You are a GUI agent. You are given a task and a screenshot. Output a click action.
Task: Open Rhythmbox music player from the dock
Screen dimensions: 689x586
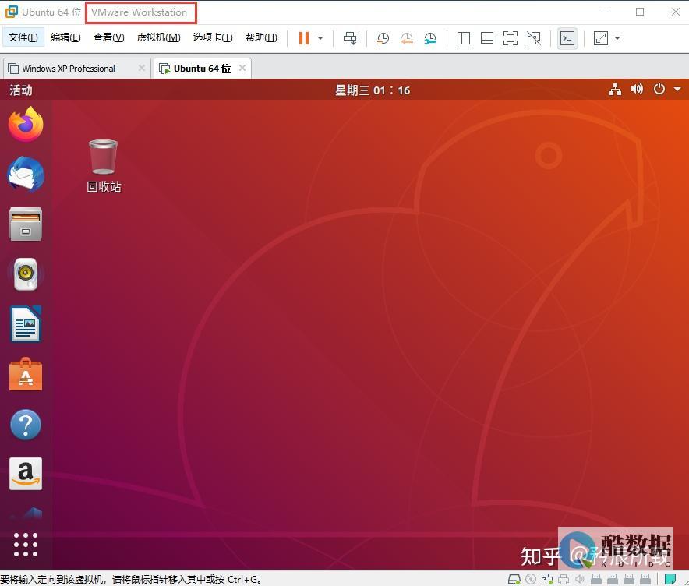point(26,274)
